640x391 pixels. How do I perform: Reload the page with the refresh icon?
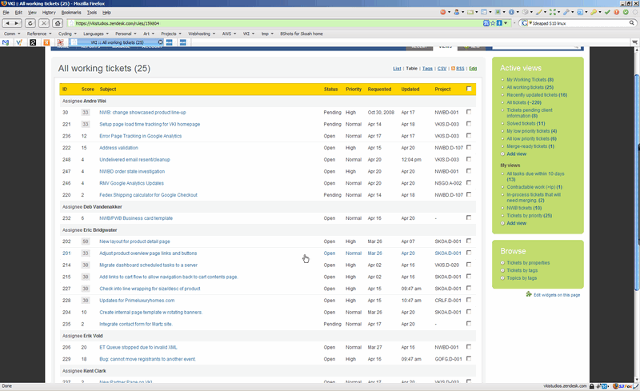[30, 23]
